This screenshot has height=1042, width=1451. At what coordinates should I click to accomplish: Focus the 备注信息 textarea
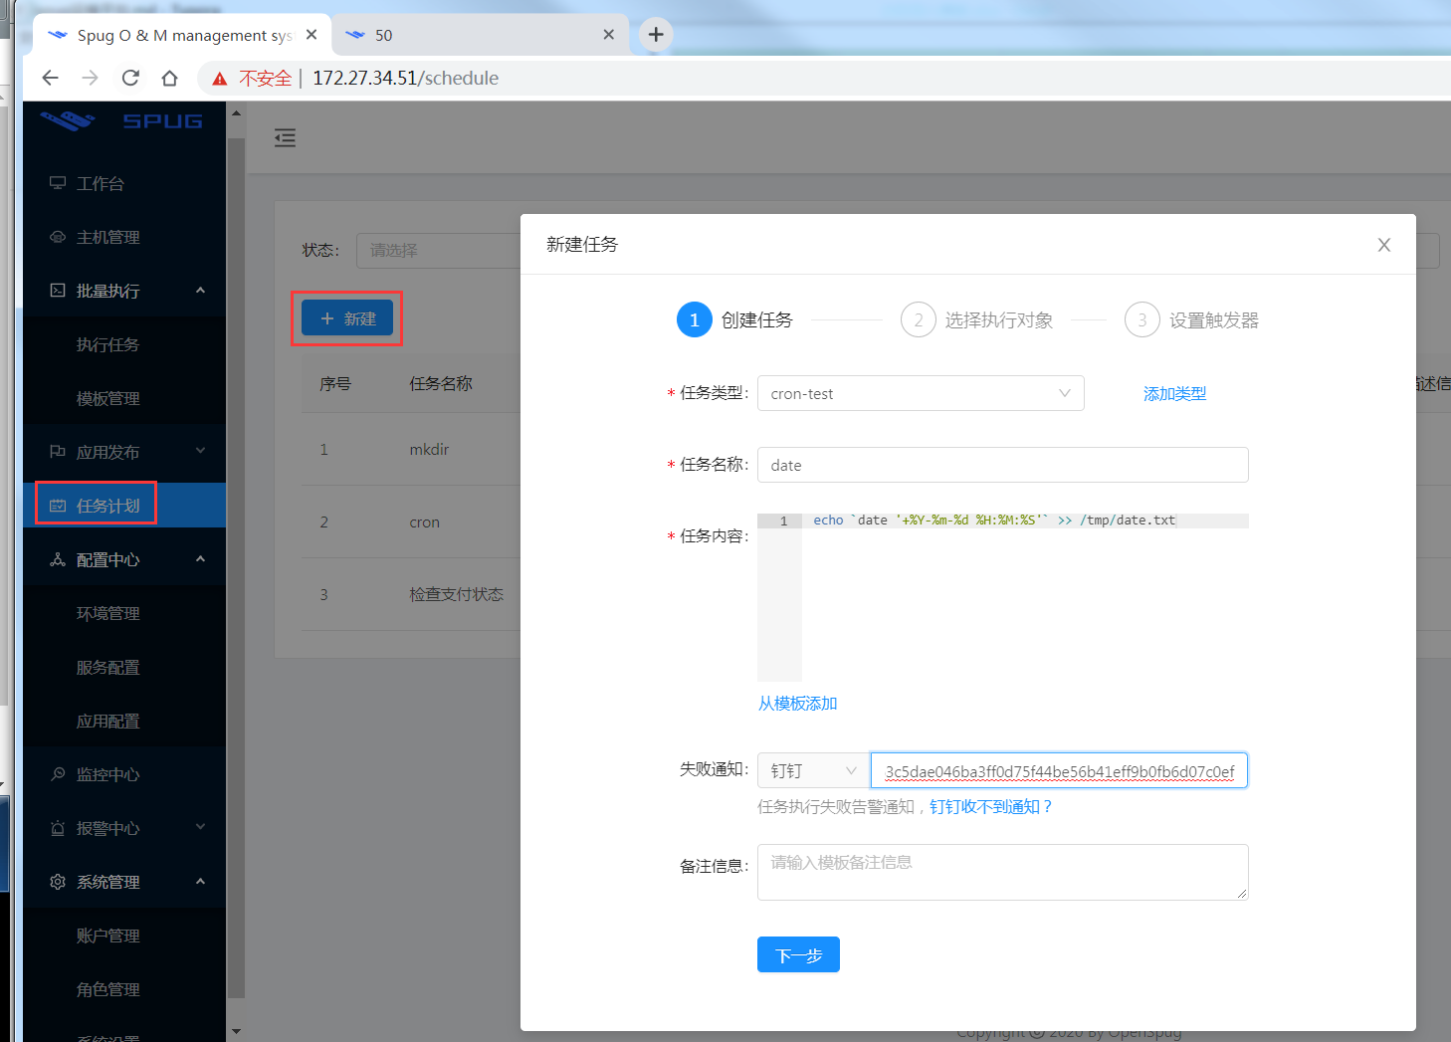1002,872
